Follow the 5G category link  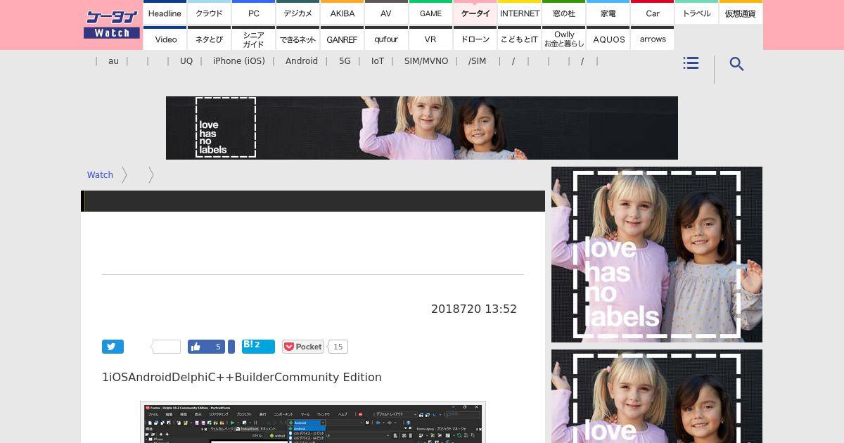click(x=345, y=61)
